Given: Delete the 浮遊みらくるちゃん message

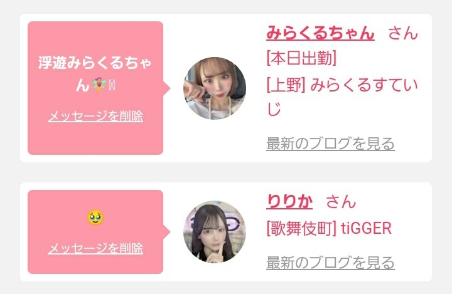Looking at the screenshot, I should (x=95, y=117).
